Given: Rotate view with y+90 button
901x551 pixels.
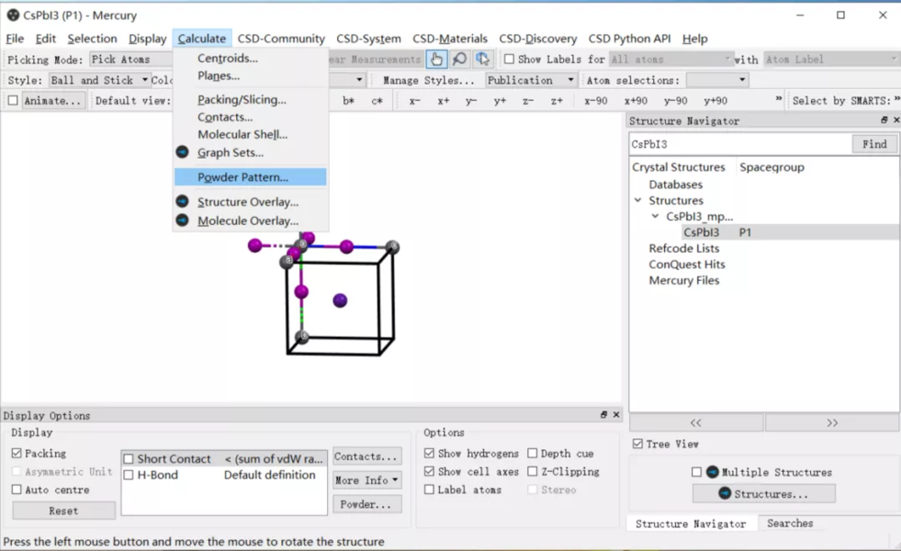Looking at the screenshot, I should tap(715, 101).
